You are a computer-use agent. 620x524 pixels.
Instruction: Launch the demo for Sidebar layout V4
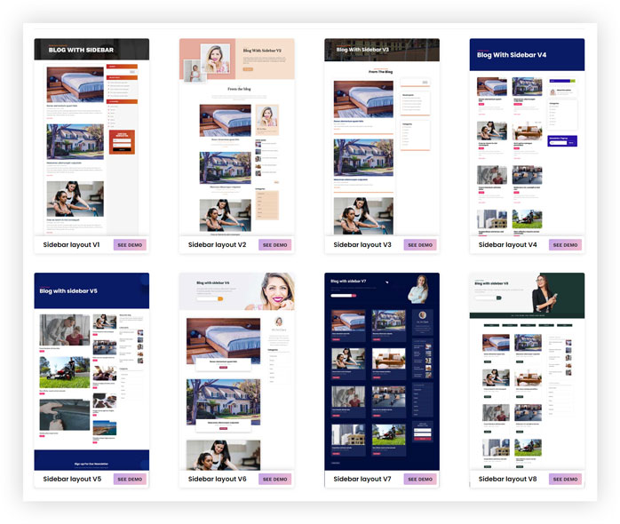coord(565,245)
